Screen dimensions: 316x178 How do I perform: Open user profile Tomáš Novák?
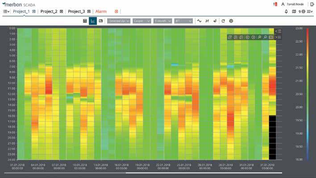click(292, 4)
